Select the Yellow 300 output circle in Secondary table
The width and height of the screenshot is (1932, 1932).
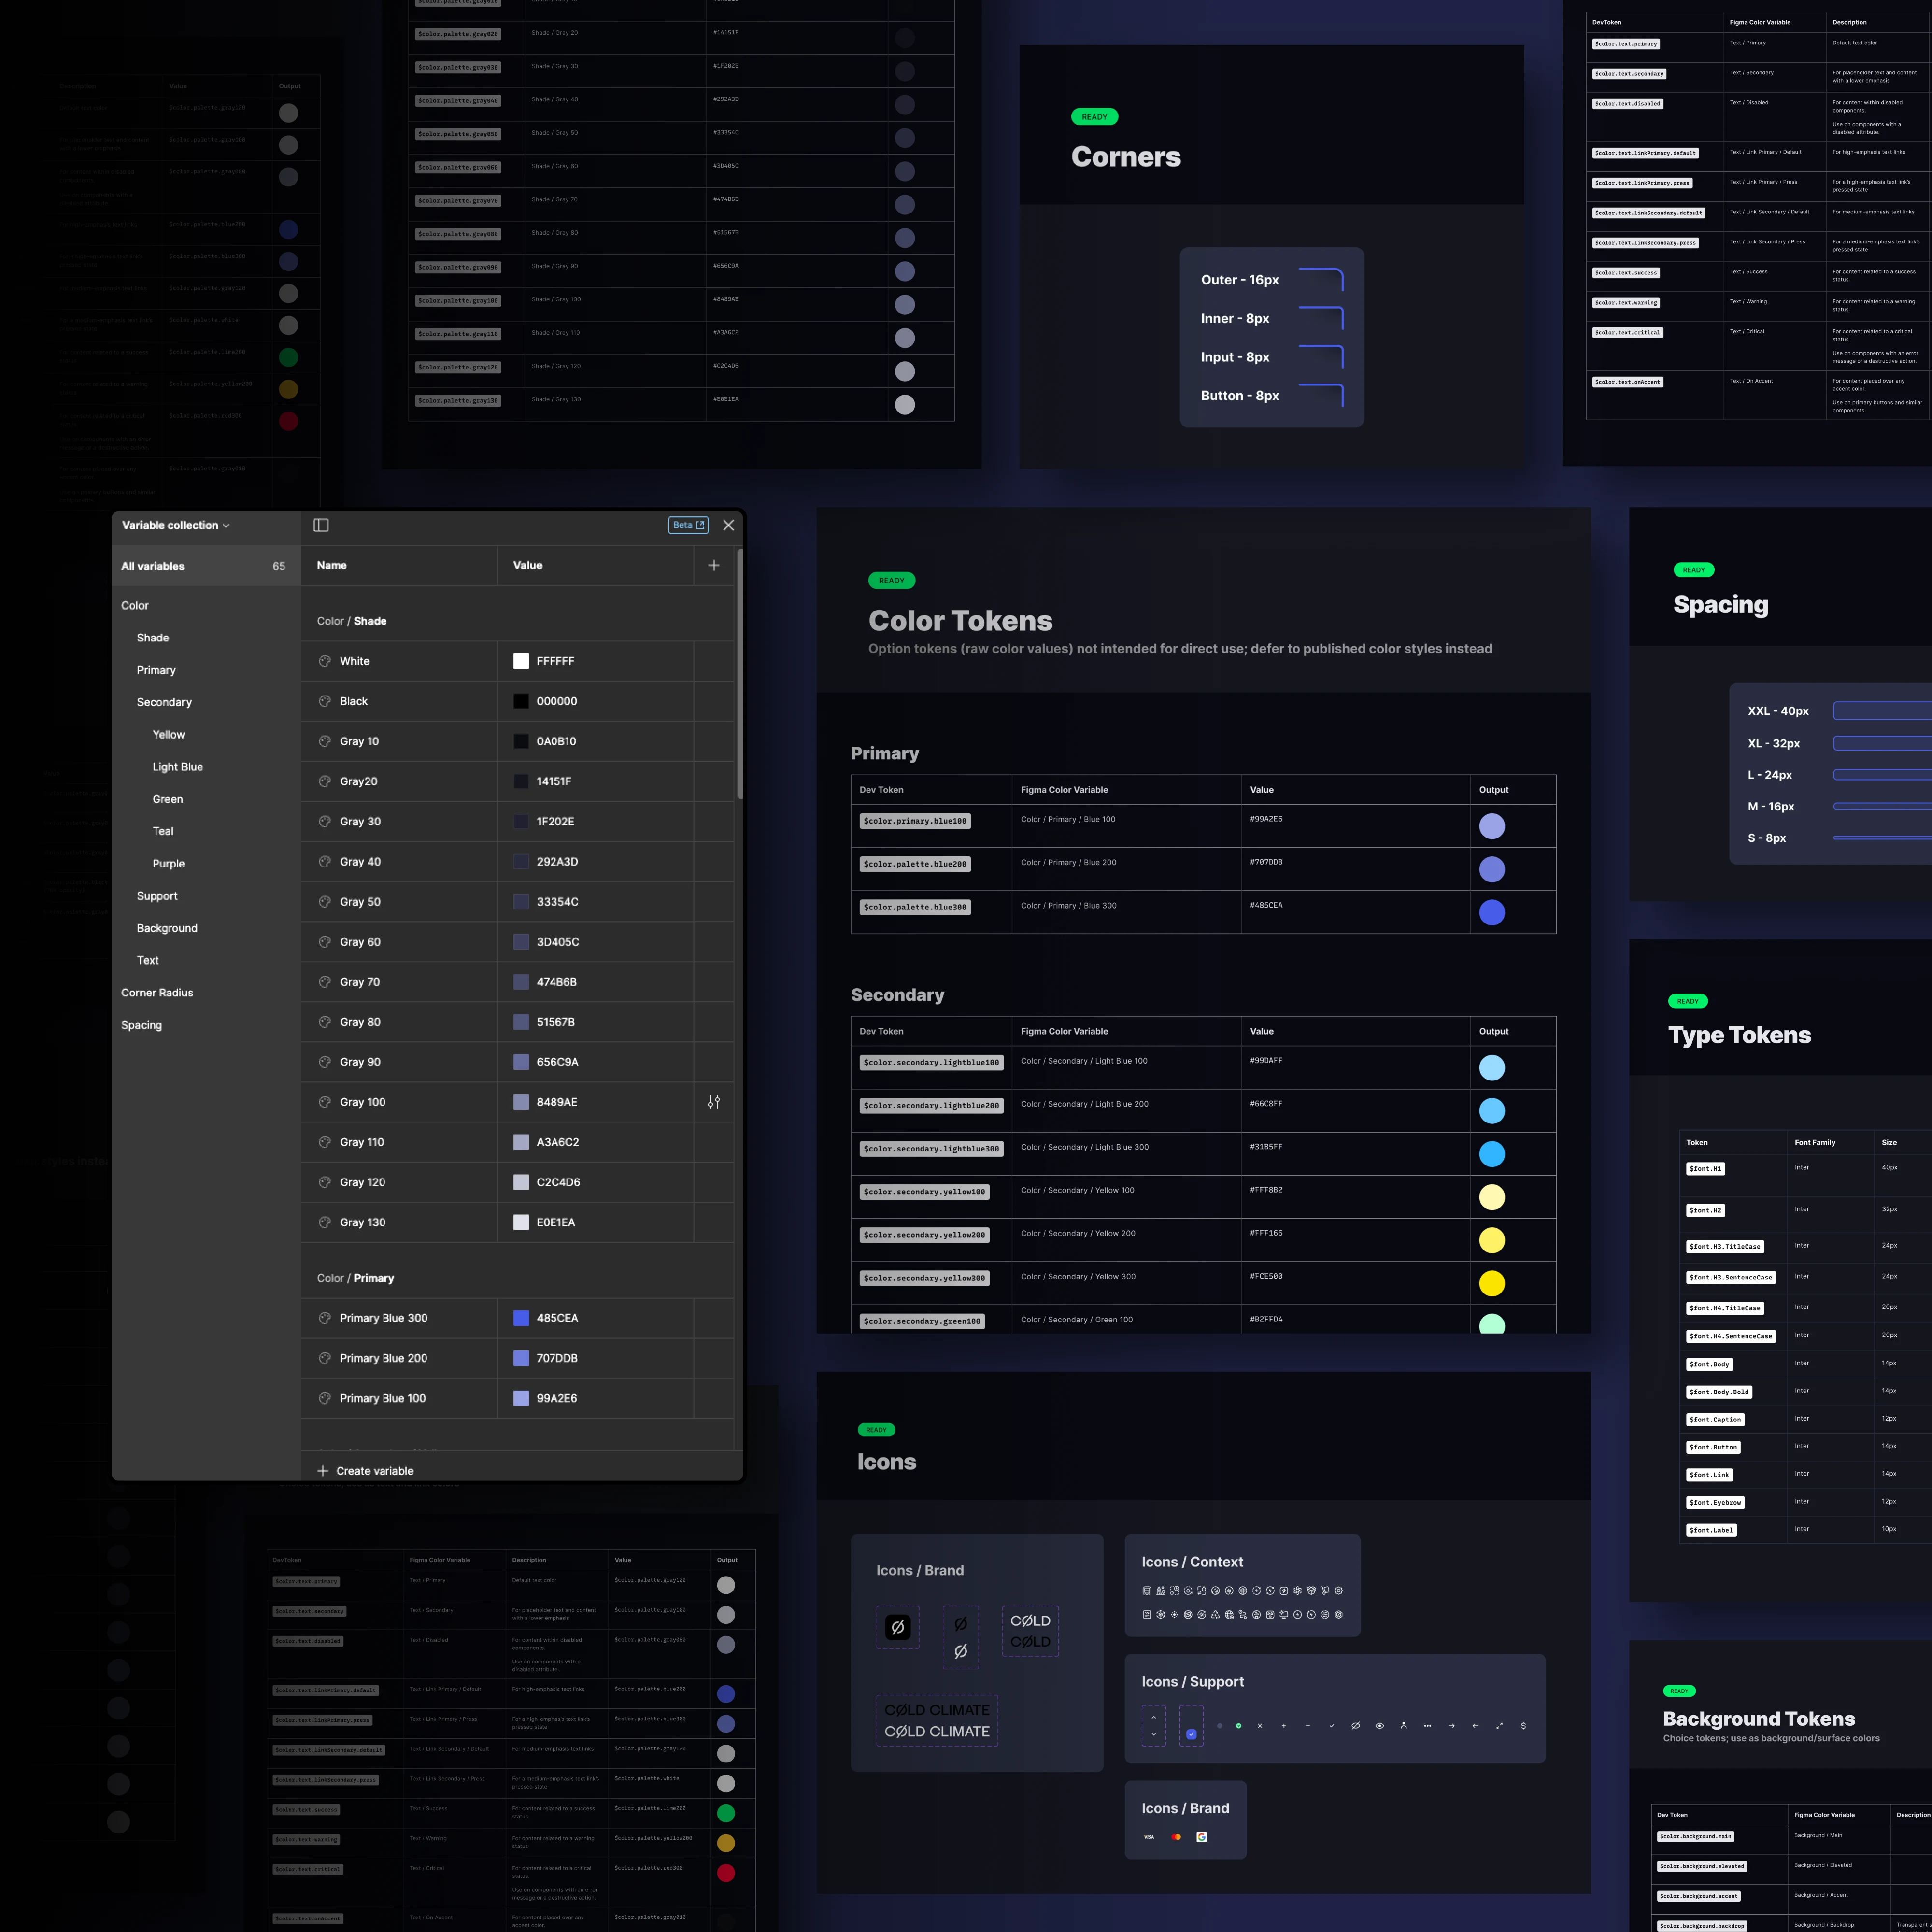coord(1492,1283)
